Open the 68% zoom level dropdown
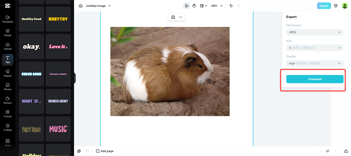 coord(217,6)
